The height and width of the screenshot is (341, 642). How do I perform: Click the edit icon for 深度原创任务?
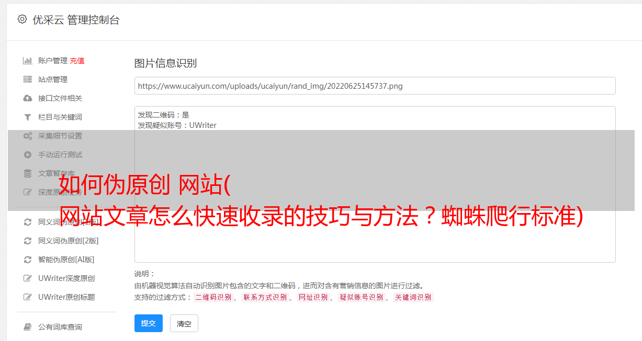(28, 192)
